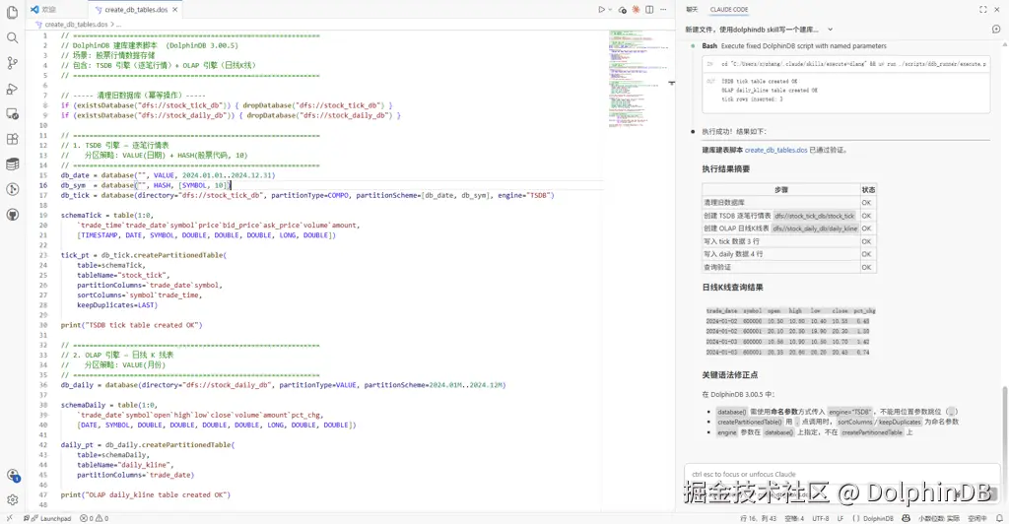Click the 关键语法修正点 heading
The height and width of the screenshot is (524, 1009).
point(730,375)
